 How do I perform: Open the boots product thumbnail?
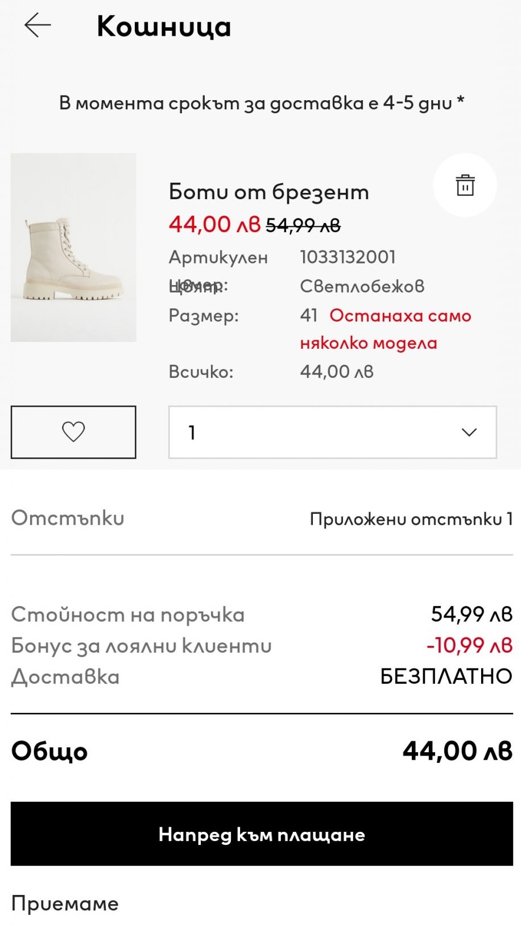(73, 248)
